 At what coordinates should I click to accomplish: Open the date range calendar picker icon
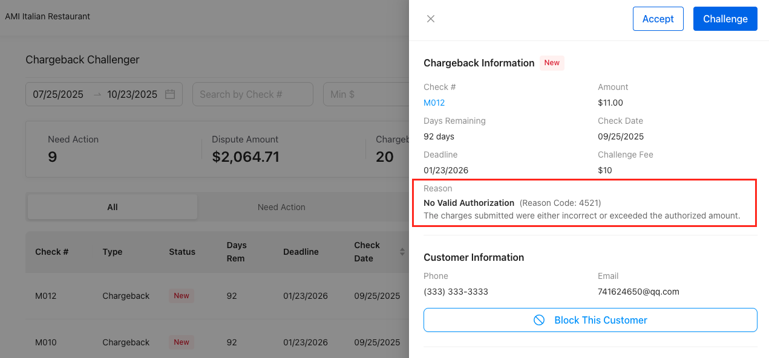170,94
